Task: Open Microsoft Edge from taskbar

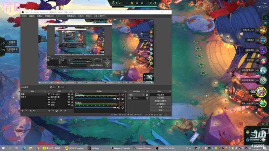Action: [24, 148]
